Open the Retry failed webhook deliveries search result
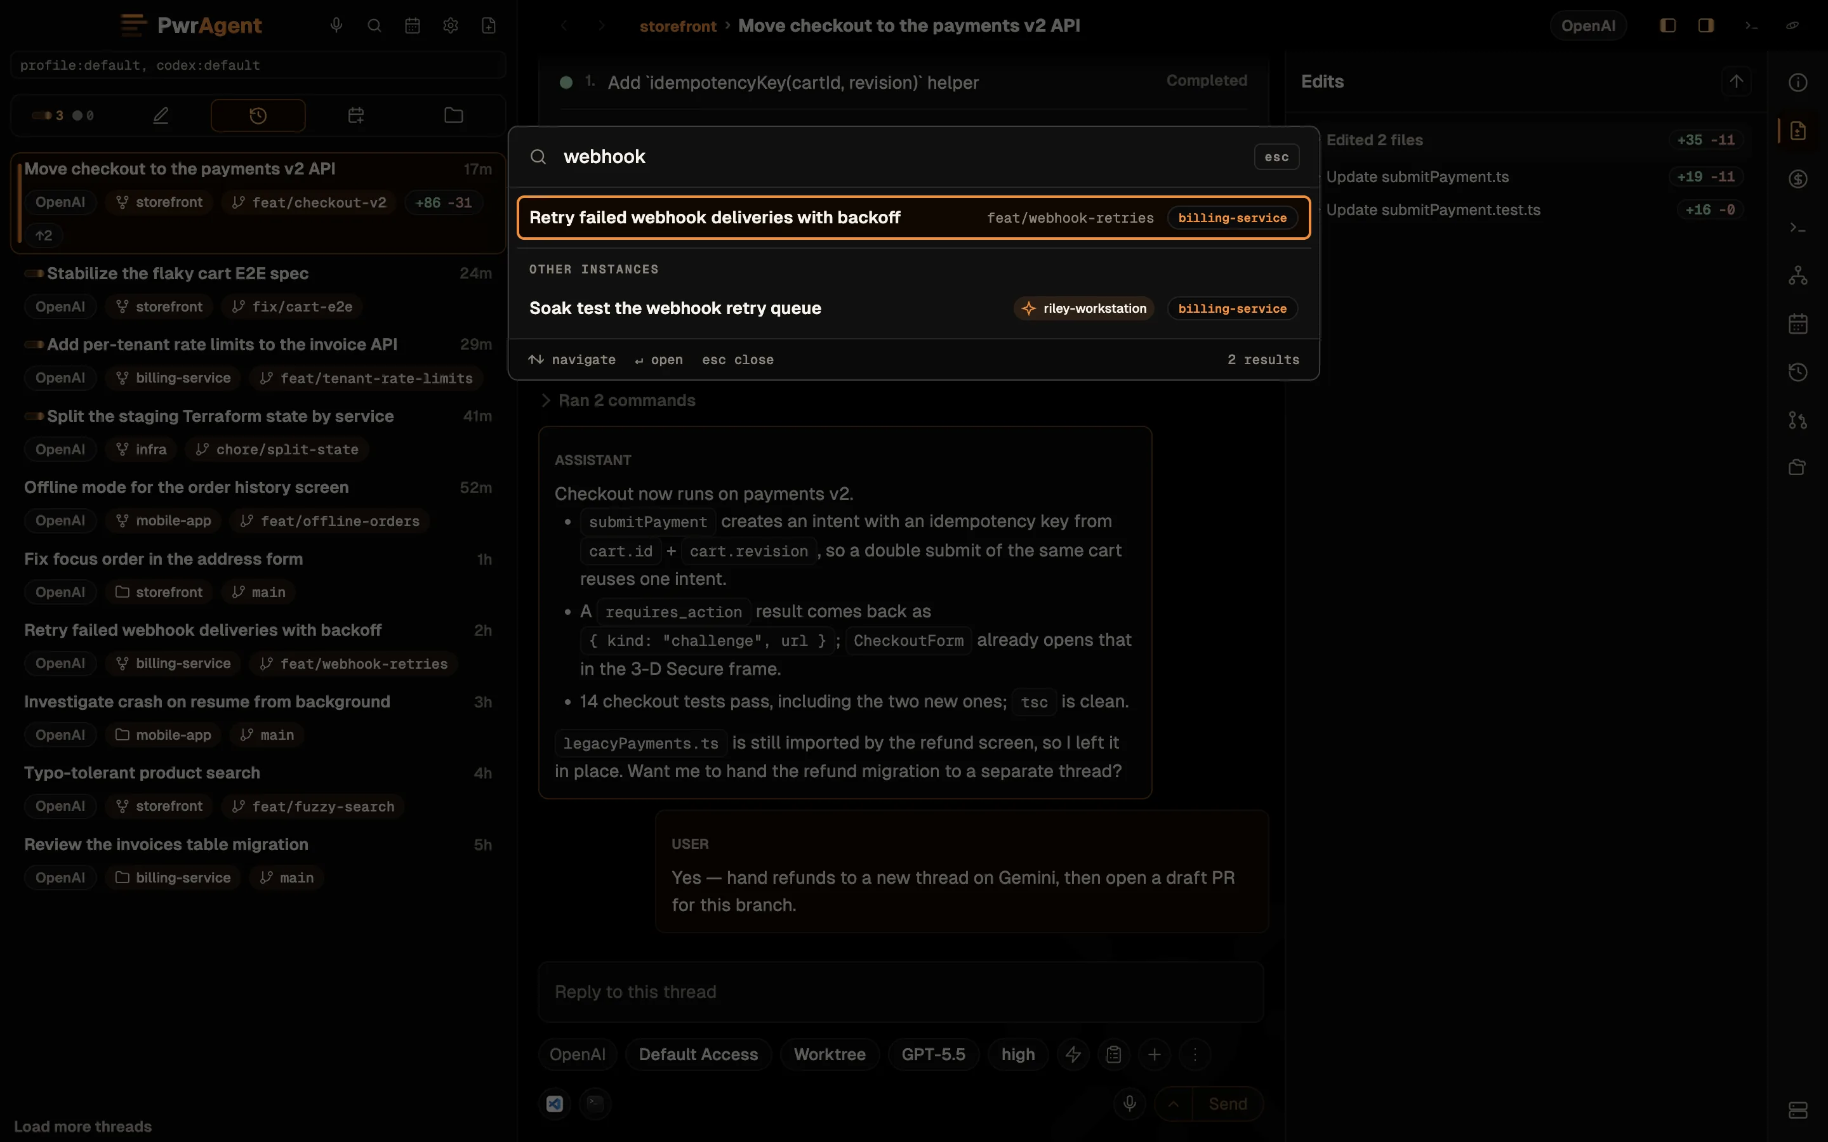 913,218
